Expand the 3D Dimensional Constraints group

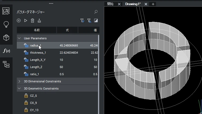tap(19, 81)
